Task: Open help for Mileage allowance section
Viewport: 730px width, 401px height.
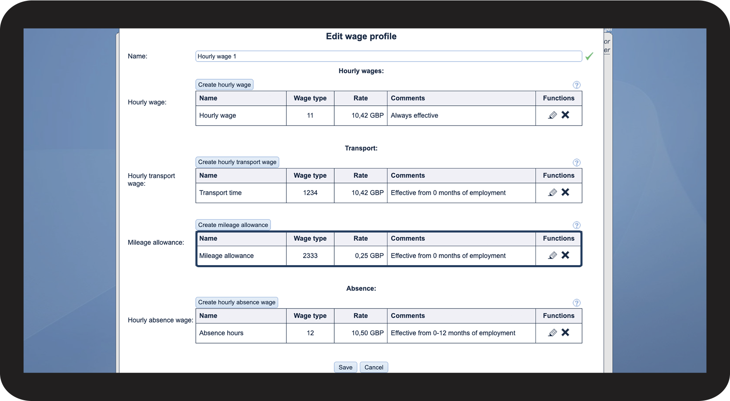Action: (577, 225)
